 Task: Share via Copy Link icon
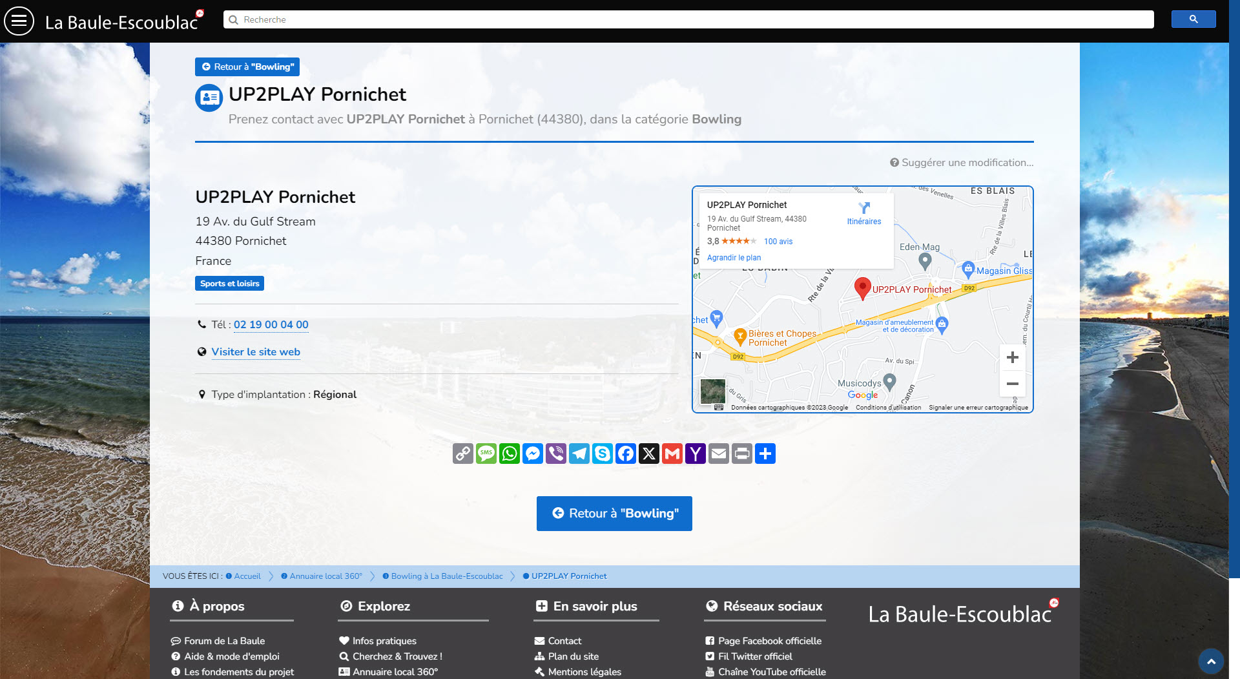coord(463,454)
